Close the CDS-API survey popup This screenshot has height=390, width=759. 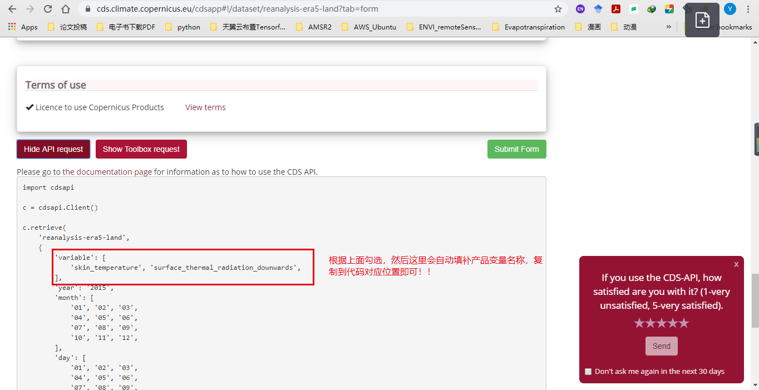[x=736, y=264]
